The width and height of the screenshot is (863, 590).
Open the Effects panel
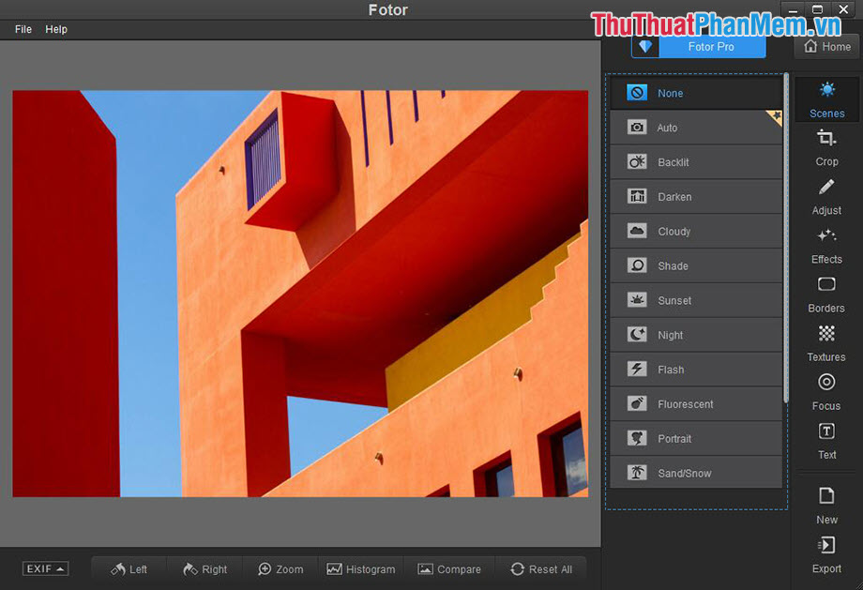825,247
